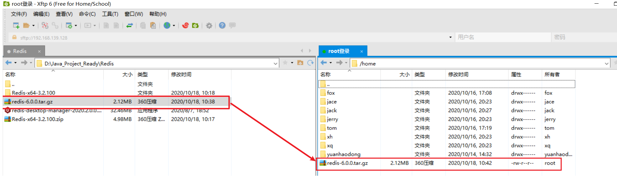This screenshot has width=617, height=176.
Task: Open the local back-history dropdown arrow
Action: [15, 63]
